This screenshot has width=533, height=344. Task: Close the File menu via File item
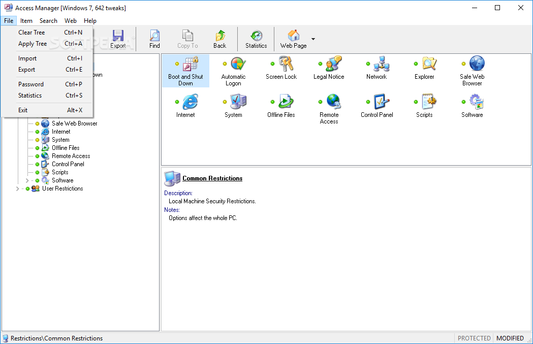pos(9,21)
